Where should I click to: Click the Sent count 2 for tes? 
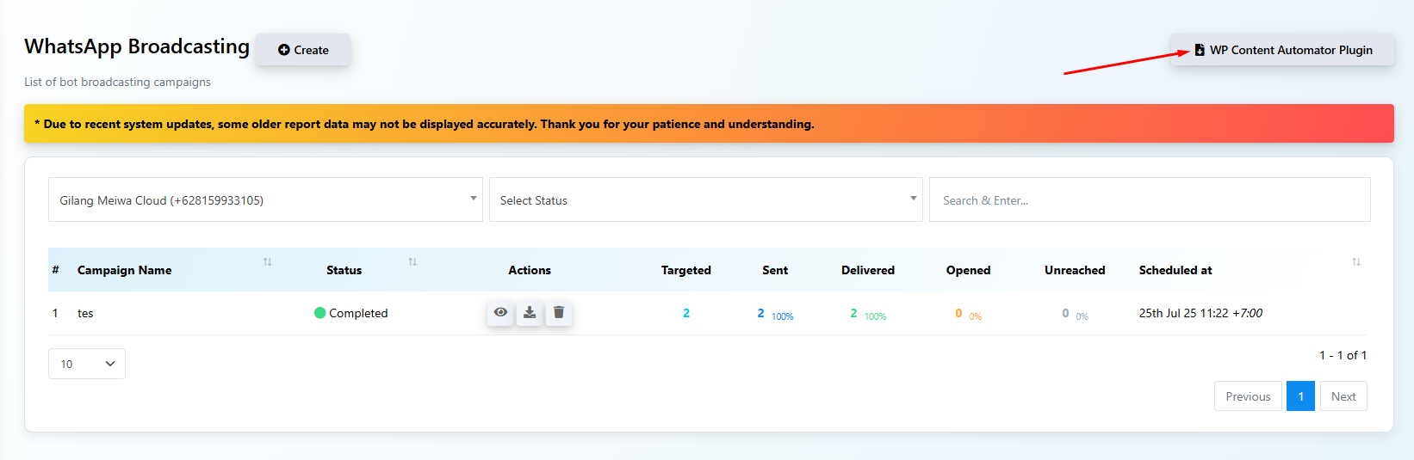[761, 313]
